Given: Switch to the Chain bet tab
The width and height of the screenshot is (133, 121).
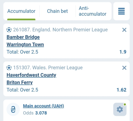Looking at the screenshot, I should 57,11.
